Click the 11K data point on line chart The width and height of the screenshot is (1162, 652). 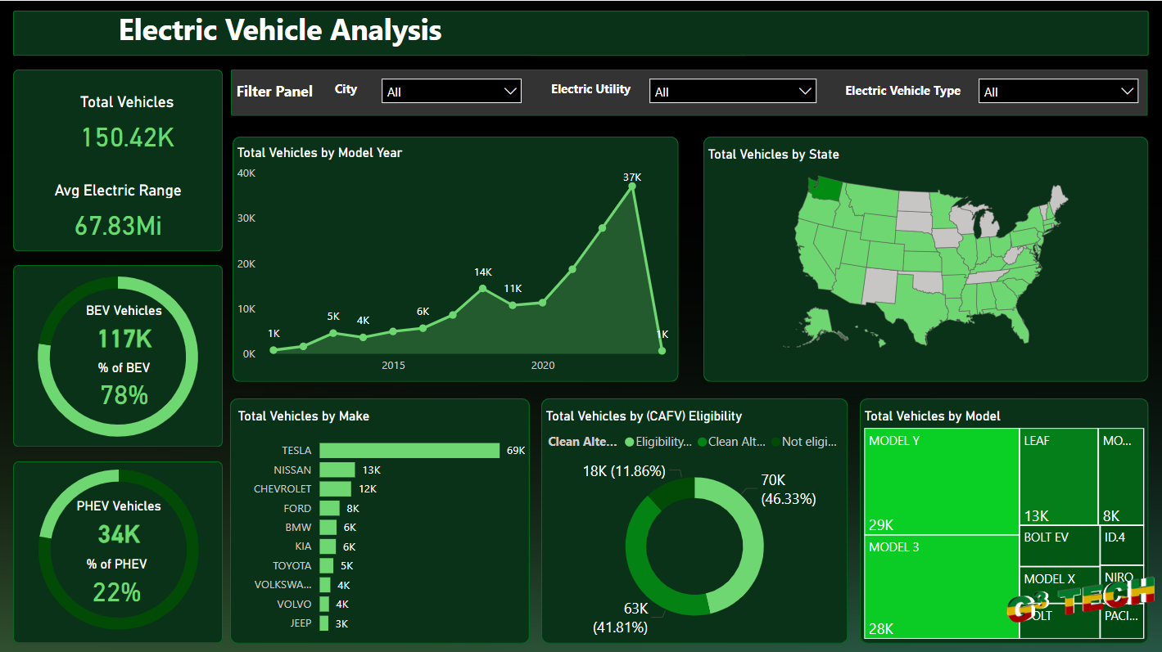pyautogui.click(x=513, y=305)
